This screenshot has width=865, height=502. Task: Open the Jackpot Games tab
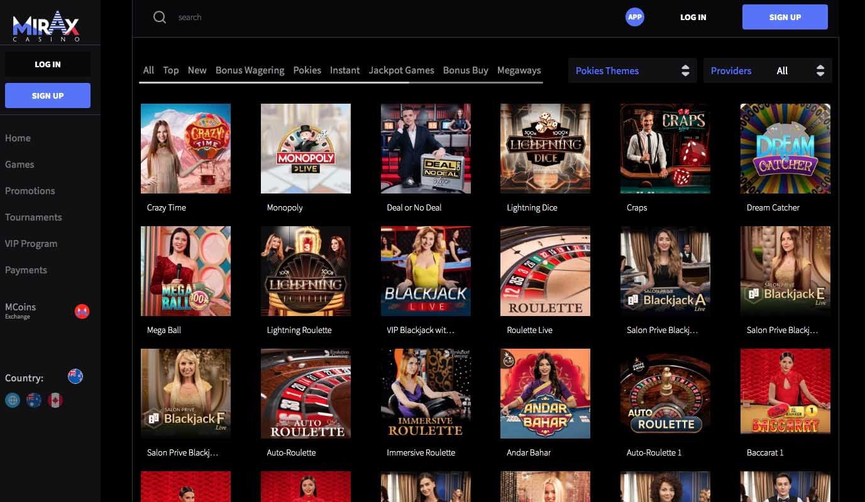(x=401, y=70)
